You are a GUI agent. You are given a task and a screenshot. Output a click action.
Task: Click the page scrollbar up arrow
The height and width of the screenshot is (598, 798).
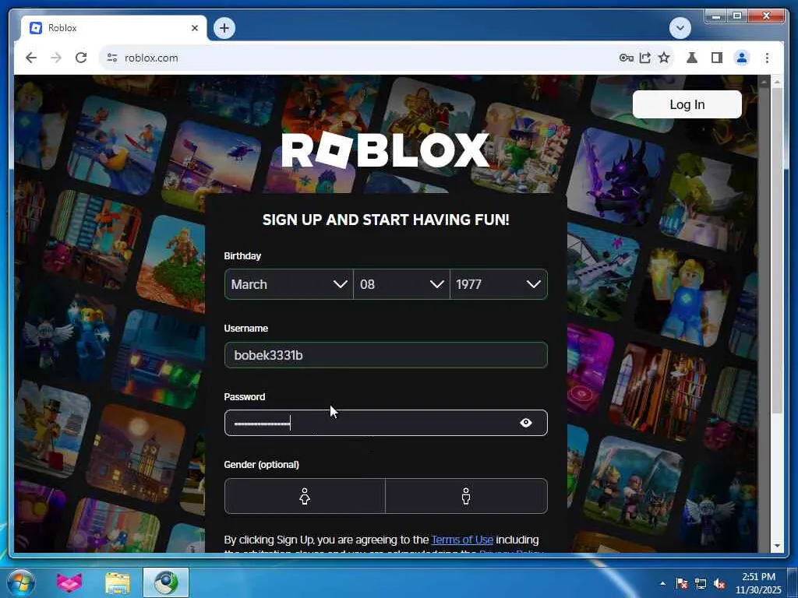click(777, 81)
